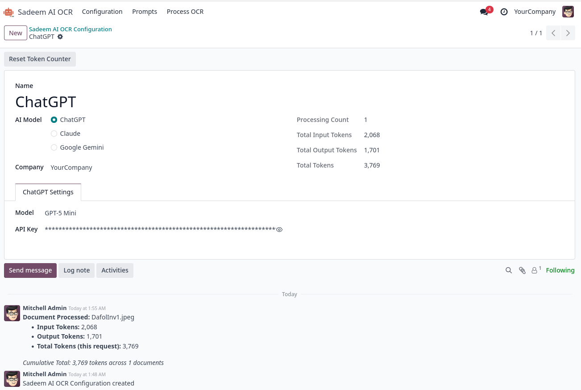Screen dimensions: 581x390
Task: Click the Total Input Tokens value 2,068
Action: (372, 135)
